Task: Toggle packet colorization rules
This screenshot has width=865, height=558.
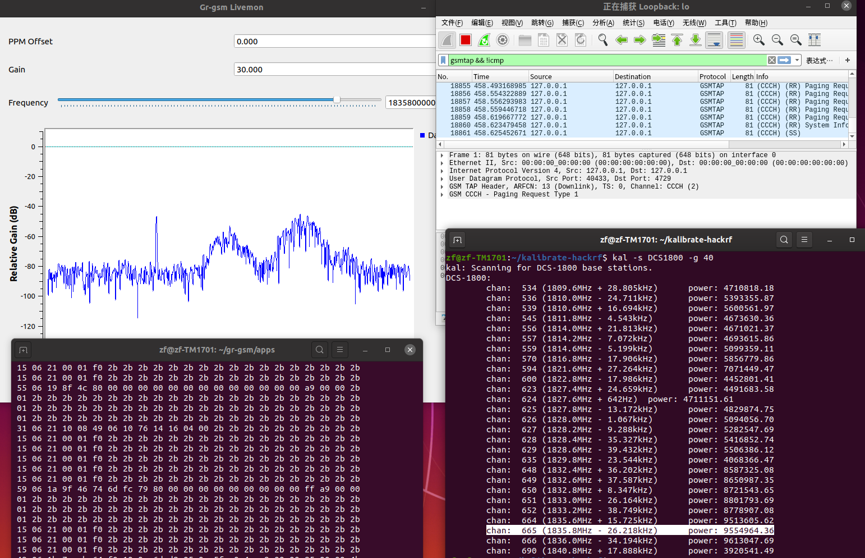Action: tap(737, 40)
